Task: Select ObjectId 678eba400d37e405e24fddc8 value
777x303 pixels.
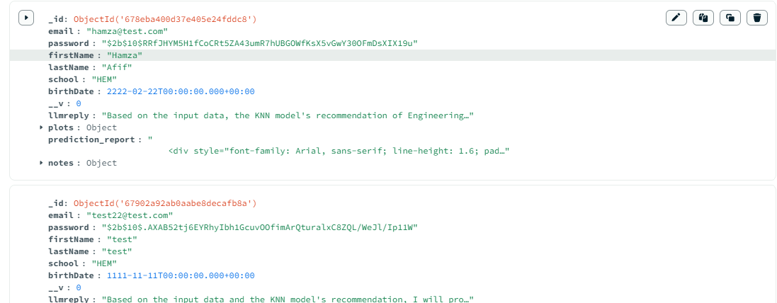Action: [x=165, y=20]
